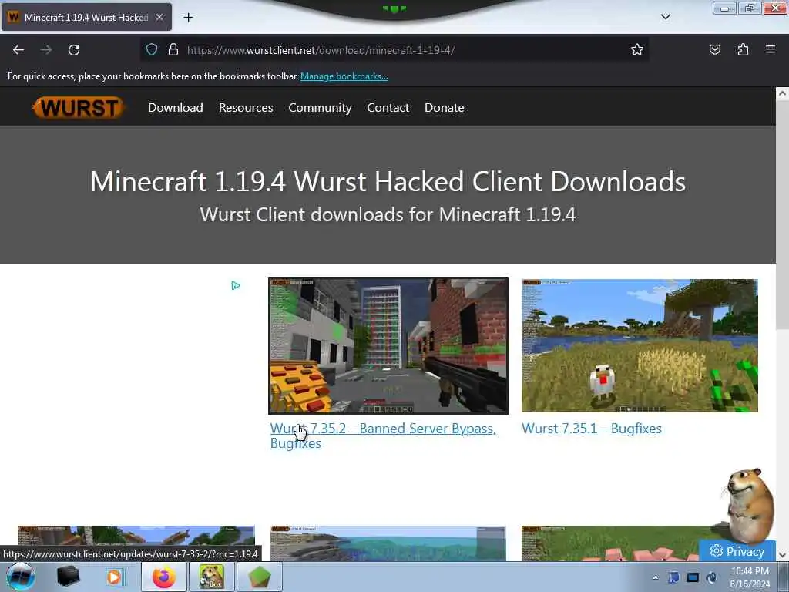Click the padlock site security icon

[x=173, y=50]
